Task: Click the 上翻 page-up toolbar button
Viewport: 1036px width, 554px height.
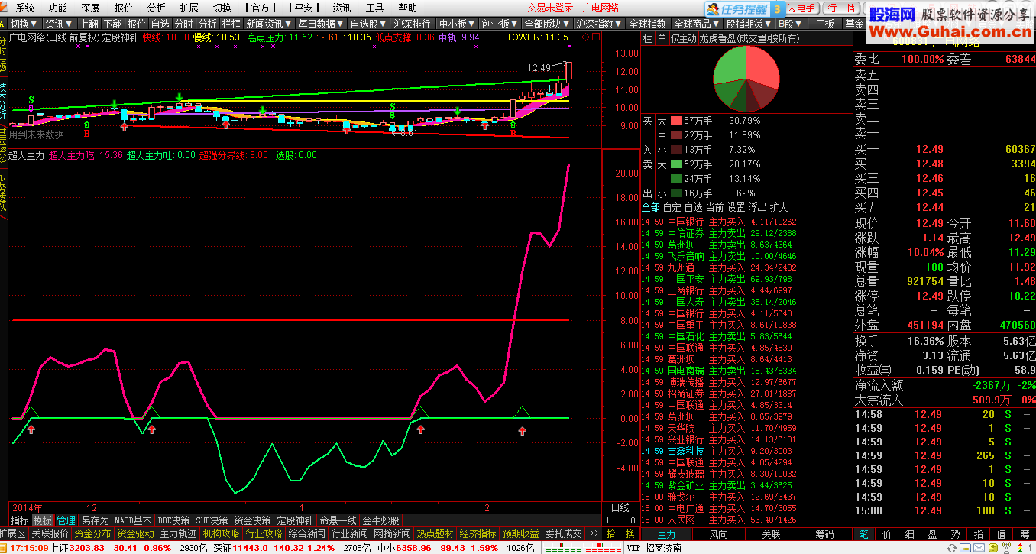Action: (89, 24)
